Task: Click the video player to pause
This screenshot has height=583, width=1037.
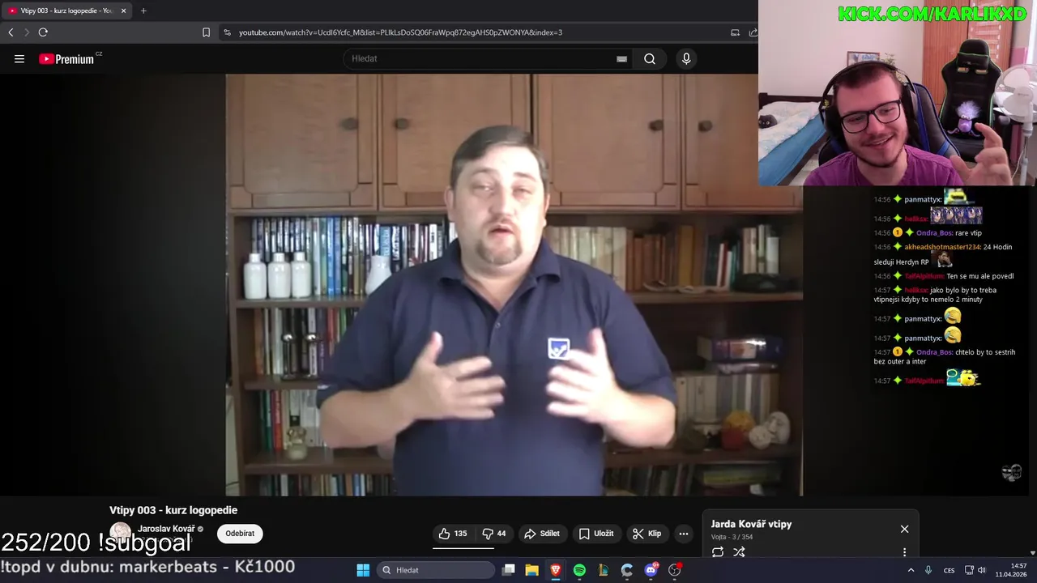Action: [x=514, y=285]
